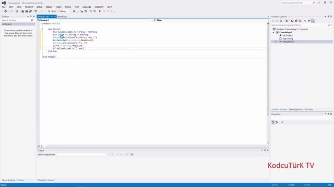Image resolution: width=334 pixels, height=187 pixels.
Task: Click the Open File toolbar icon
Action: coord(22,11)
